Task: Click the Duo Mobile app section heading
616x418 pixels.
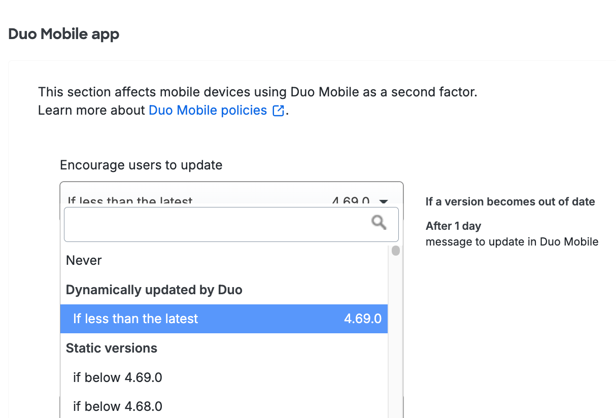Action: [x=63, y=33]
